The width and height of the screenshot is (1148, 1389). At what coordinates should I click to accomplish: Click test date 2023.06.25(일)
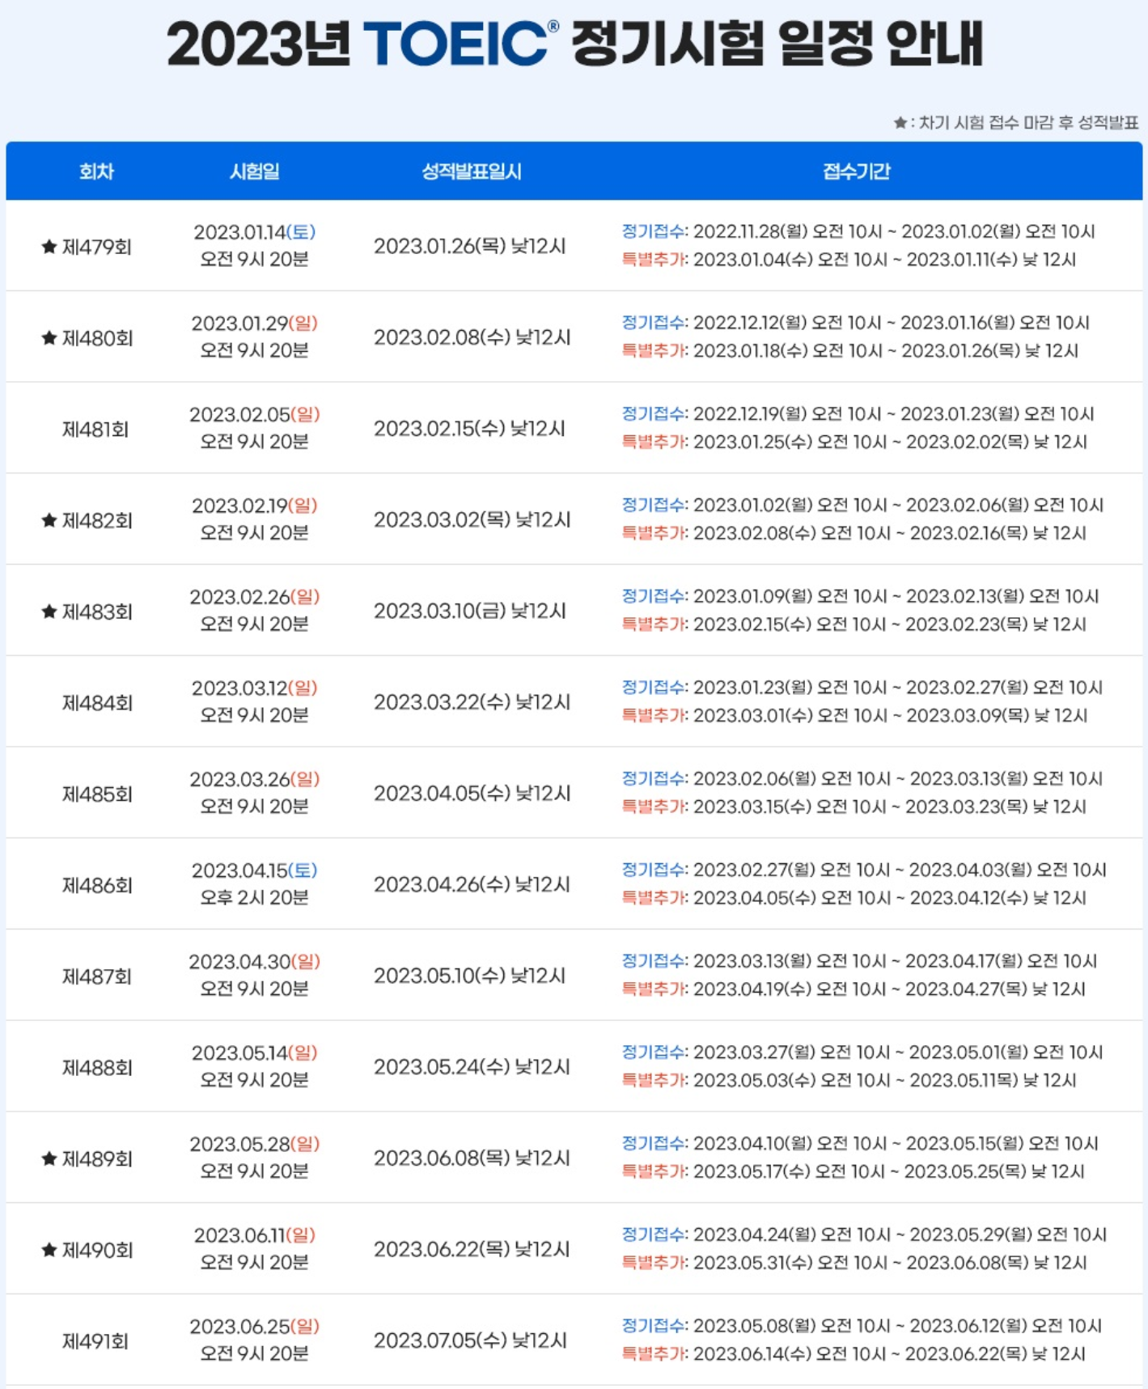pyautogui.click(x=255, y=1328)
